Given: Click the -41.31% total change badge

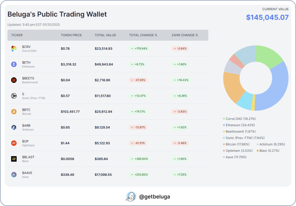Looking at the screenshot, I should 138,143.
